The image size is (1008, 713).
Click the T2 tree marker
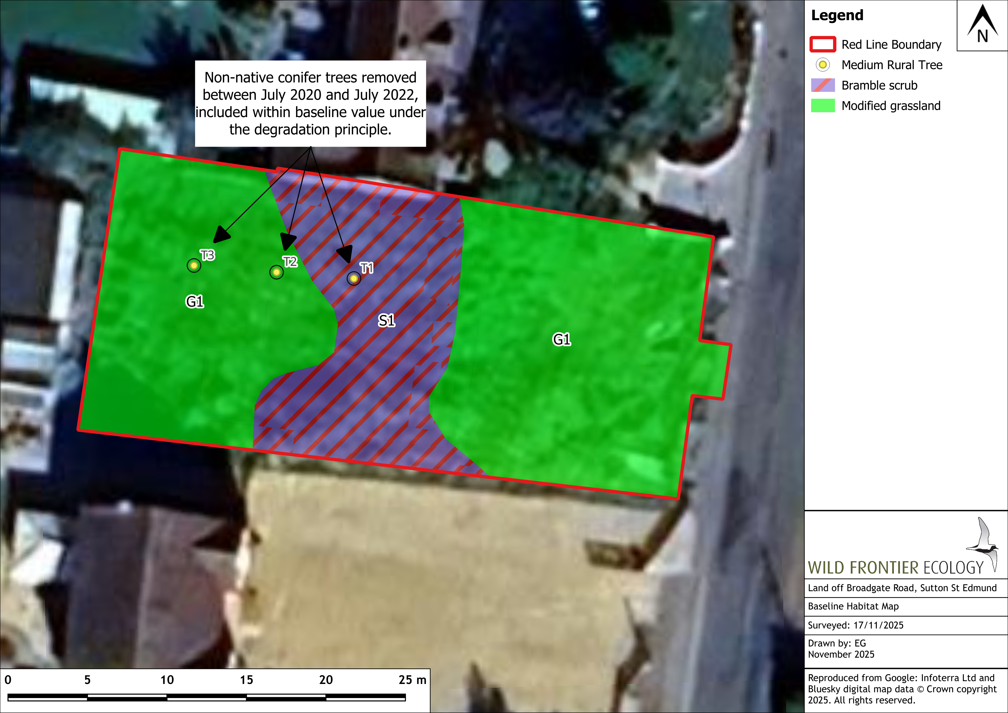pos(276,272)
